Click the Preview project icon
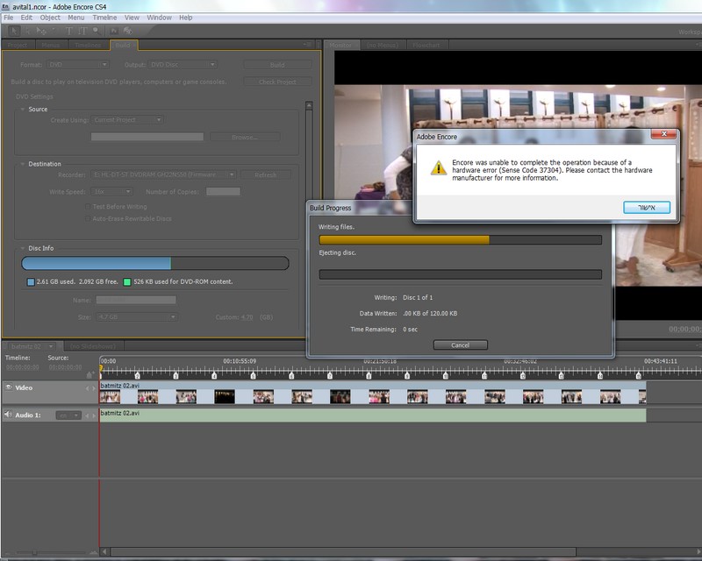The width and height of the screenshot is (702, 561). click(x=127, y=31)
